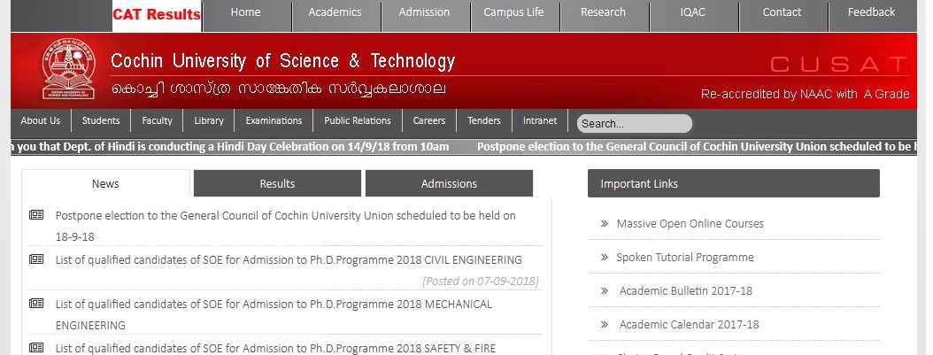Open Ph.D. qualified list SAFETY & FIRE

[x=275, y=349]
